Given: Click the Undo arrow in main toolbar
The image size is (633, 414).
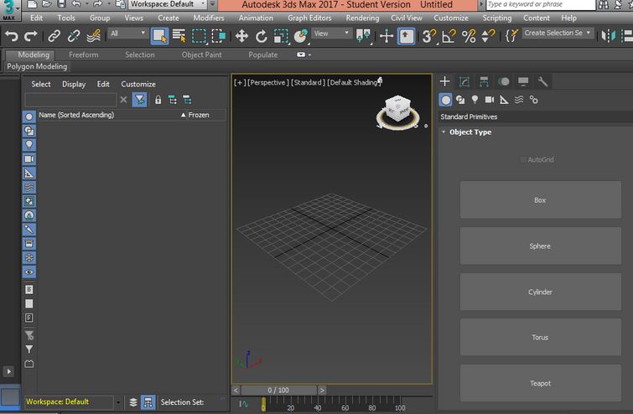Looking at the screenshot, I should (12, 36).
